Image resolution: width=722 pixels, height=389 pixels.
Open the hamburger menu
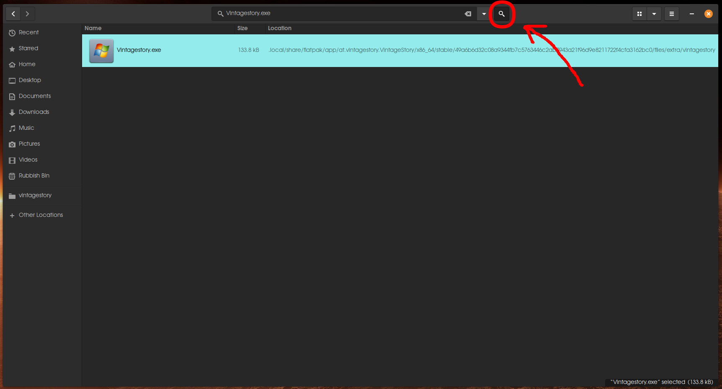[671, 14]
